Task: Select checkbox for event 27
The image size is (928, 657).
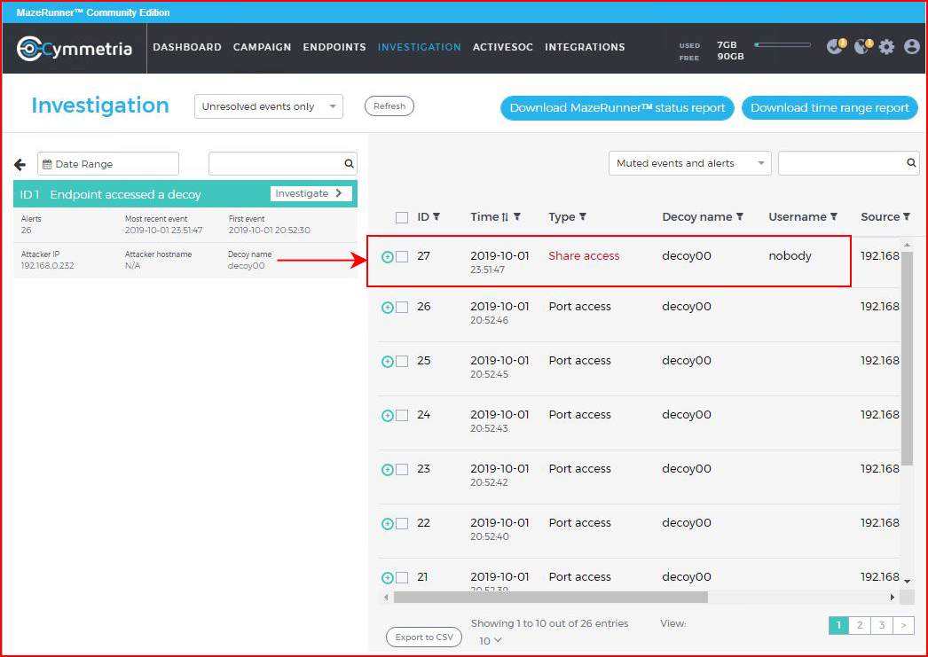Action: [402, 256]
